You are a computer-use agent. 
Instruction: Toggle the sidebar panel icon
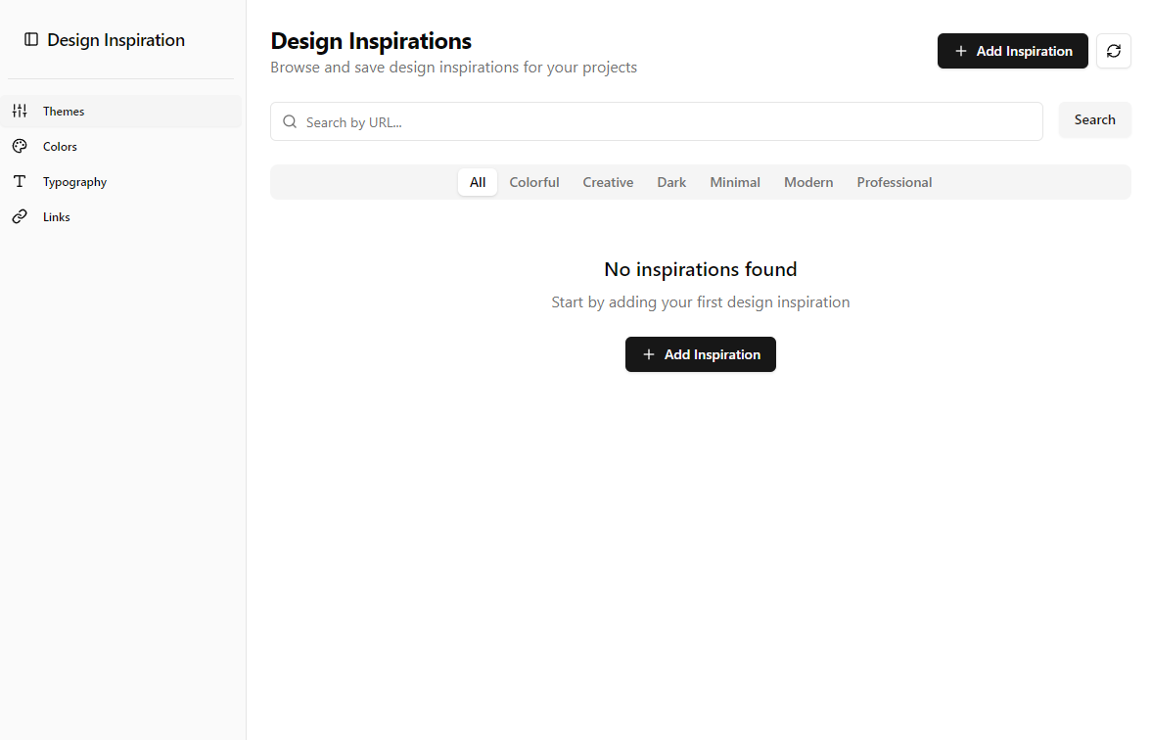[31, 39]
